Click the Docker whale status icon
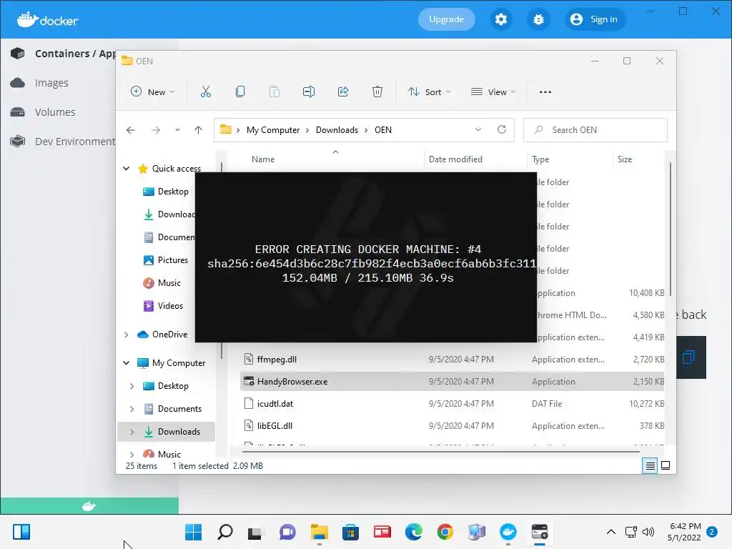This screenshot has width=732, height=549. coord(89,505)
